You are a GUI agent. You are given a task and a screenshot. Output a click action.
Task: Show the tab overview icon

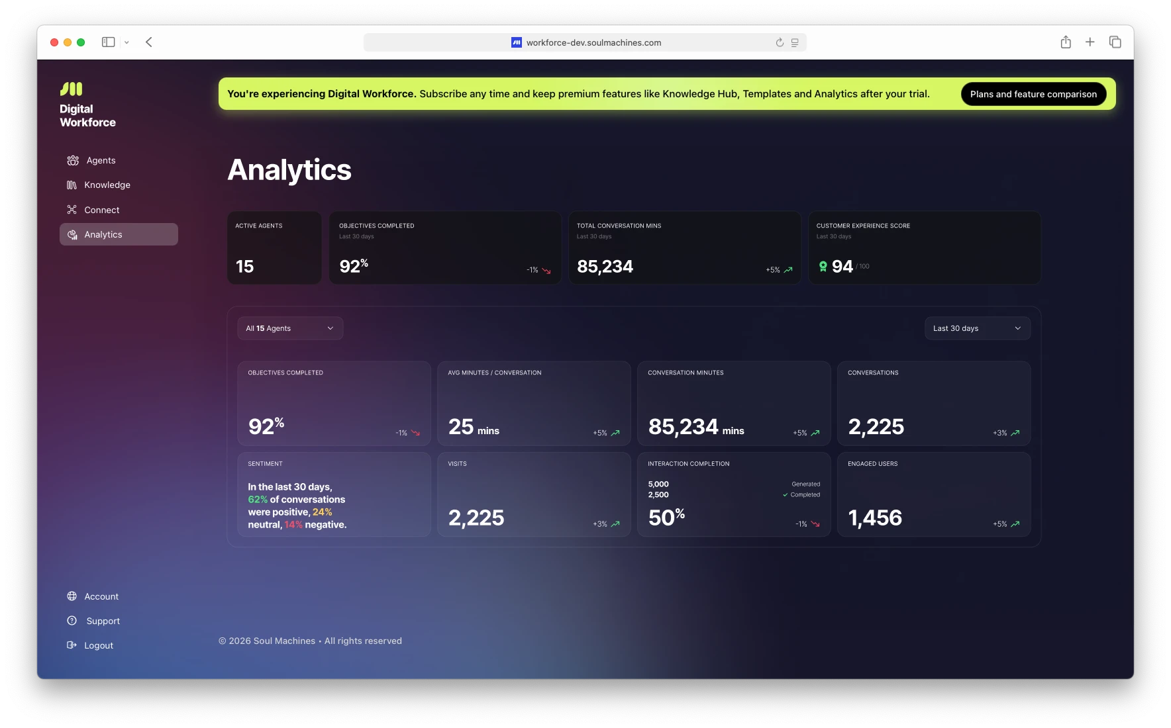(1115, 42)
